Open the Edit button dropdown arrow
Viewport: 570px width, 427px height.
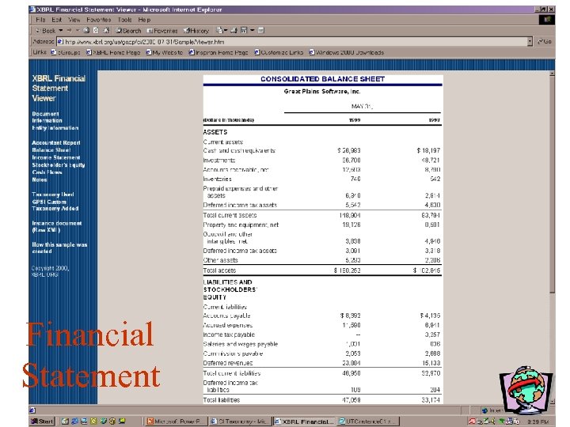pos(252,31)
